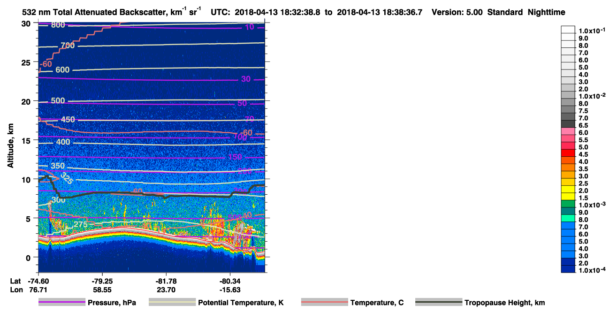Click the colorbar label '5.5'
610x313 pixels.
click(x=583, y=140)
